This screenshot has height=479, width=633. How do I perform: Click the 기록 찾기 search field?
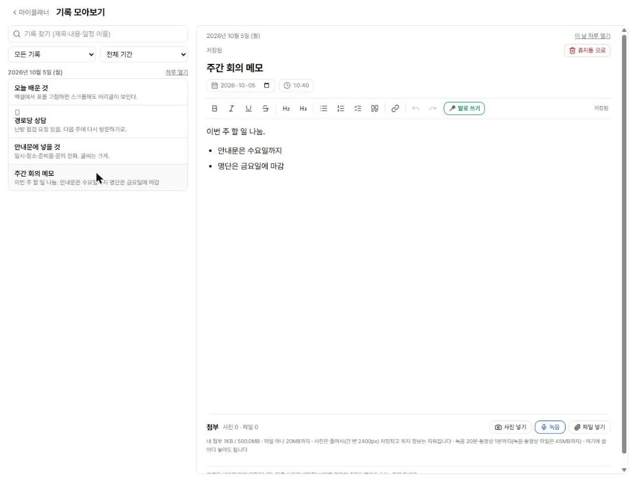point(98,34)
